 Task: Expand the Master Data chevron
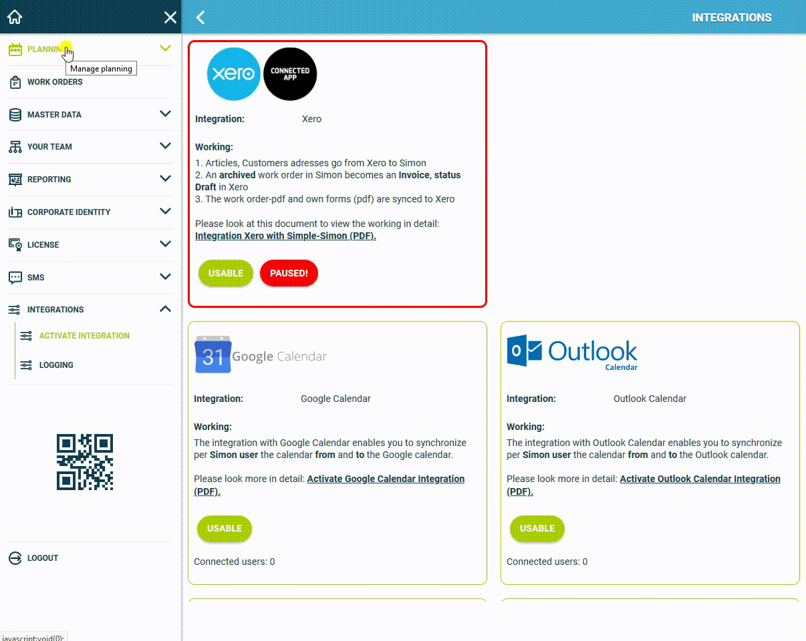click(166, 114)
